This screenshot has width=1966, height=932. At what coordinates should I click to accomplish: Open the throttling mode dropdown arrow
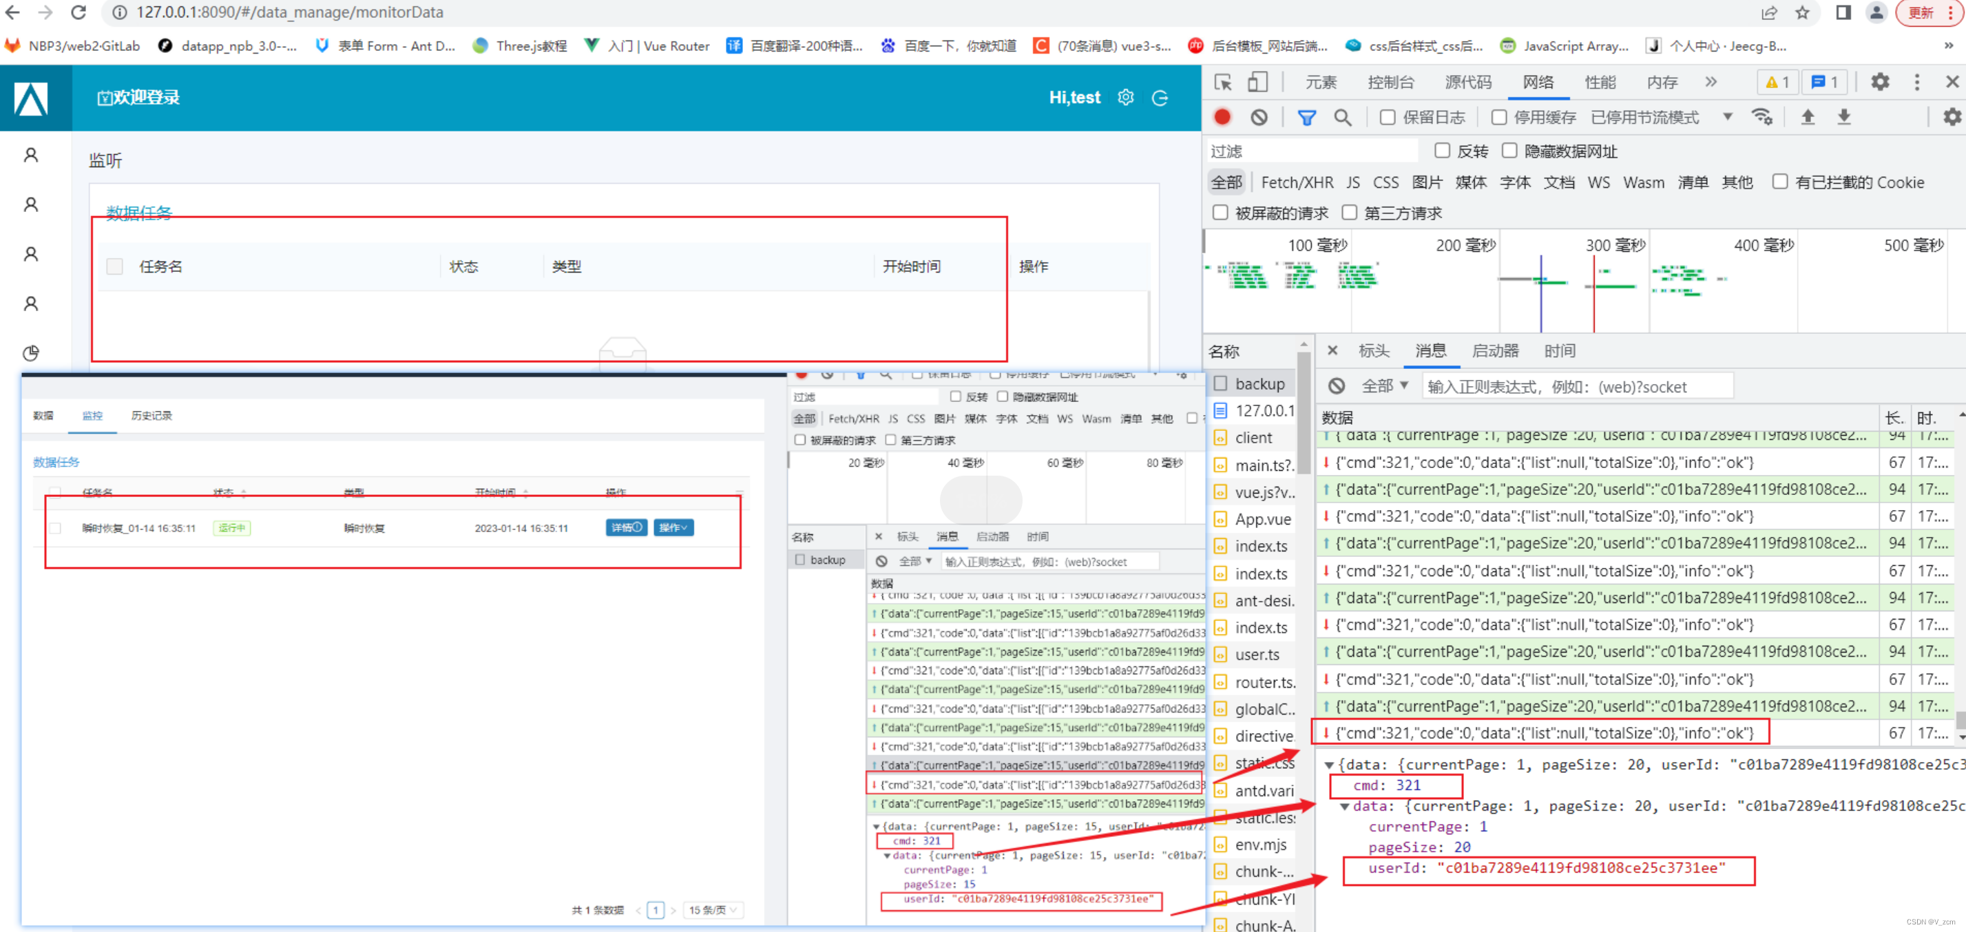click(x=1728, y=117)
